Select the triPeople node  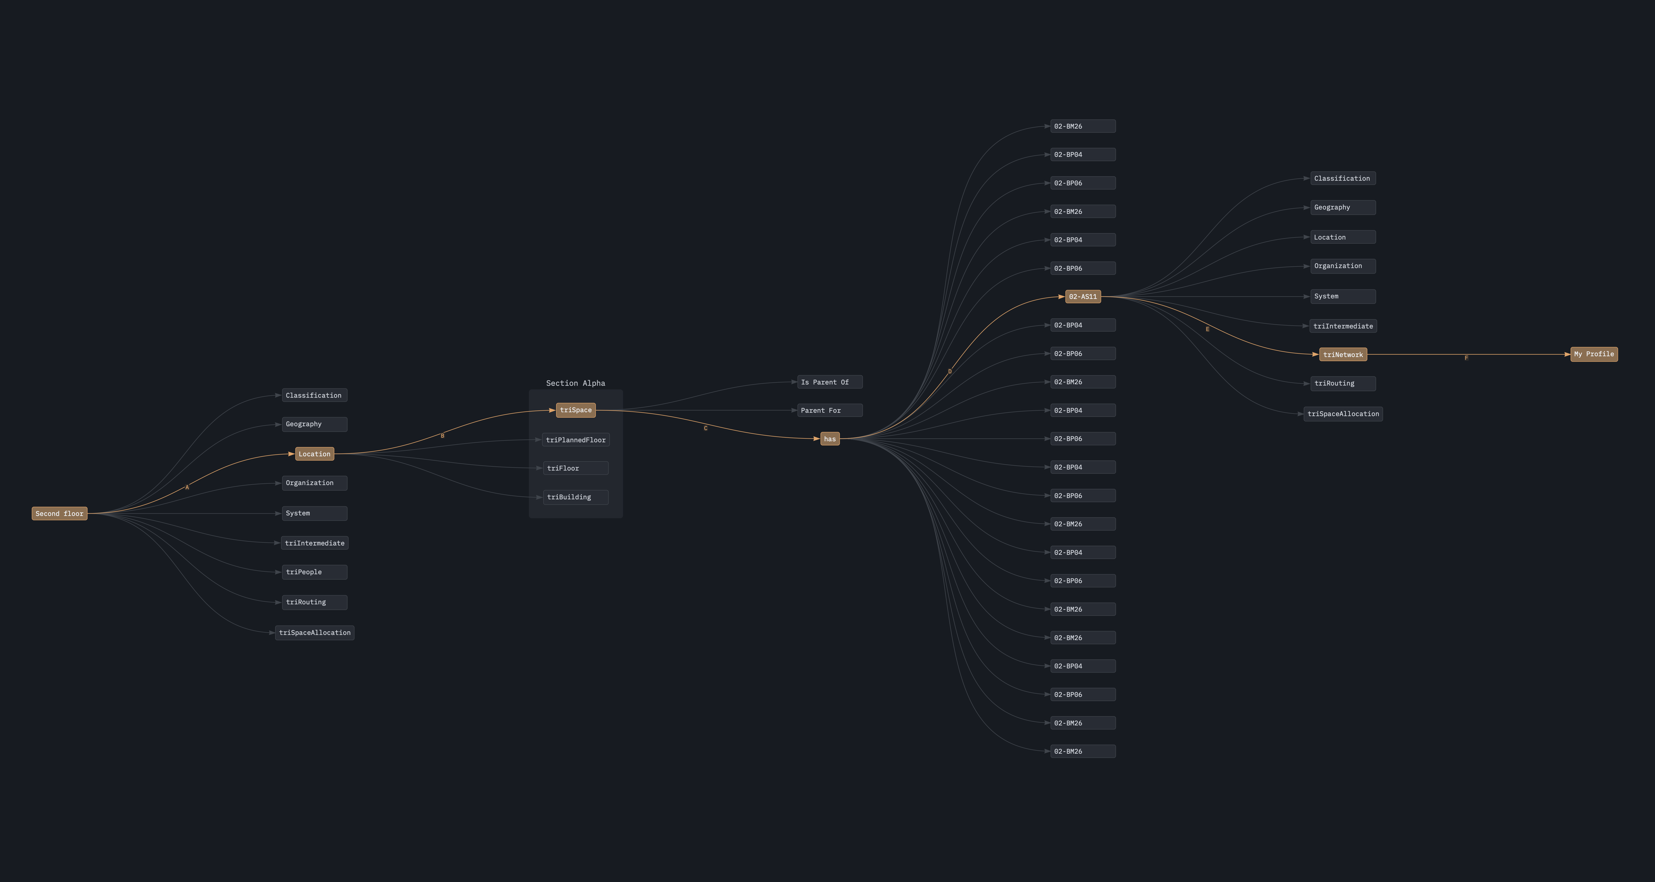(314, 572)
